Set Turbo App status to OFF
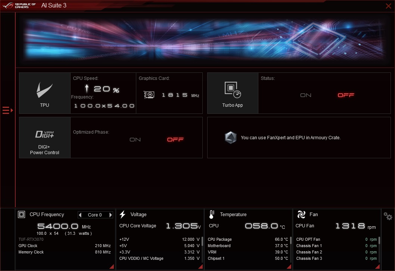Viewport: 395px width, 271px height. tap(346, 95)
